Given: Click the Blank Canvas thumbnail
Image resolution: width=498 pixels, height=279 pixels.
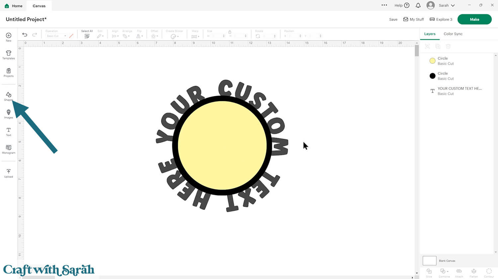Looking at the screenshot, I should (x=429, y=261).
